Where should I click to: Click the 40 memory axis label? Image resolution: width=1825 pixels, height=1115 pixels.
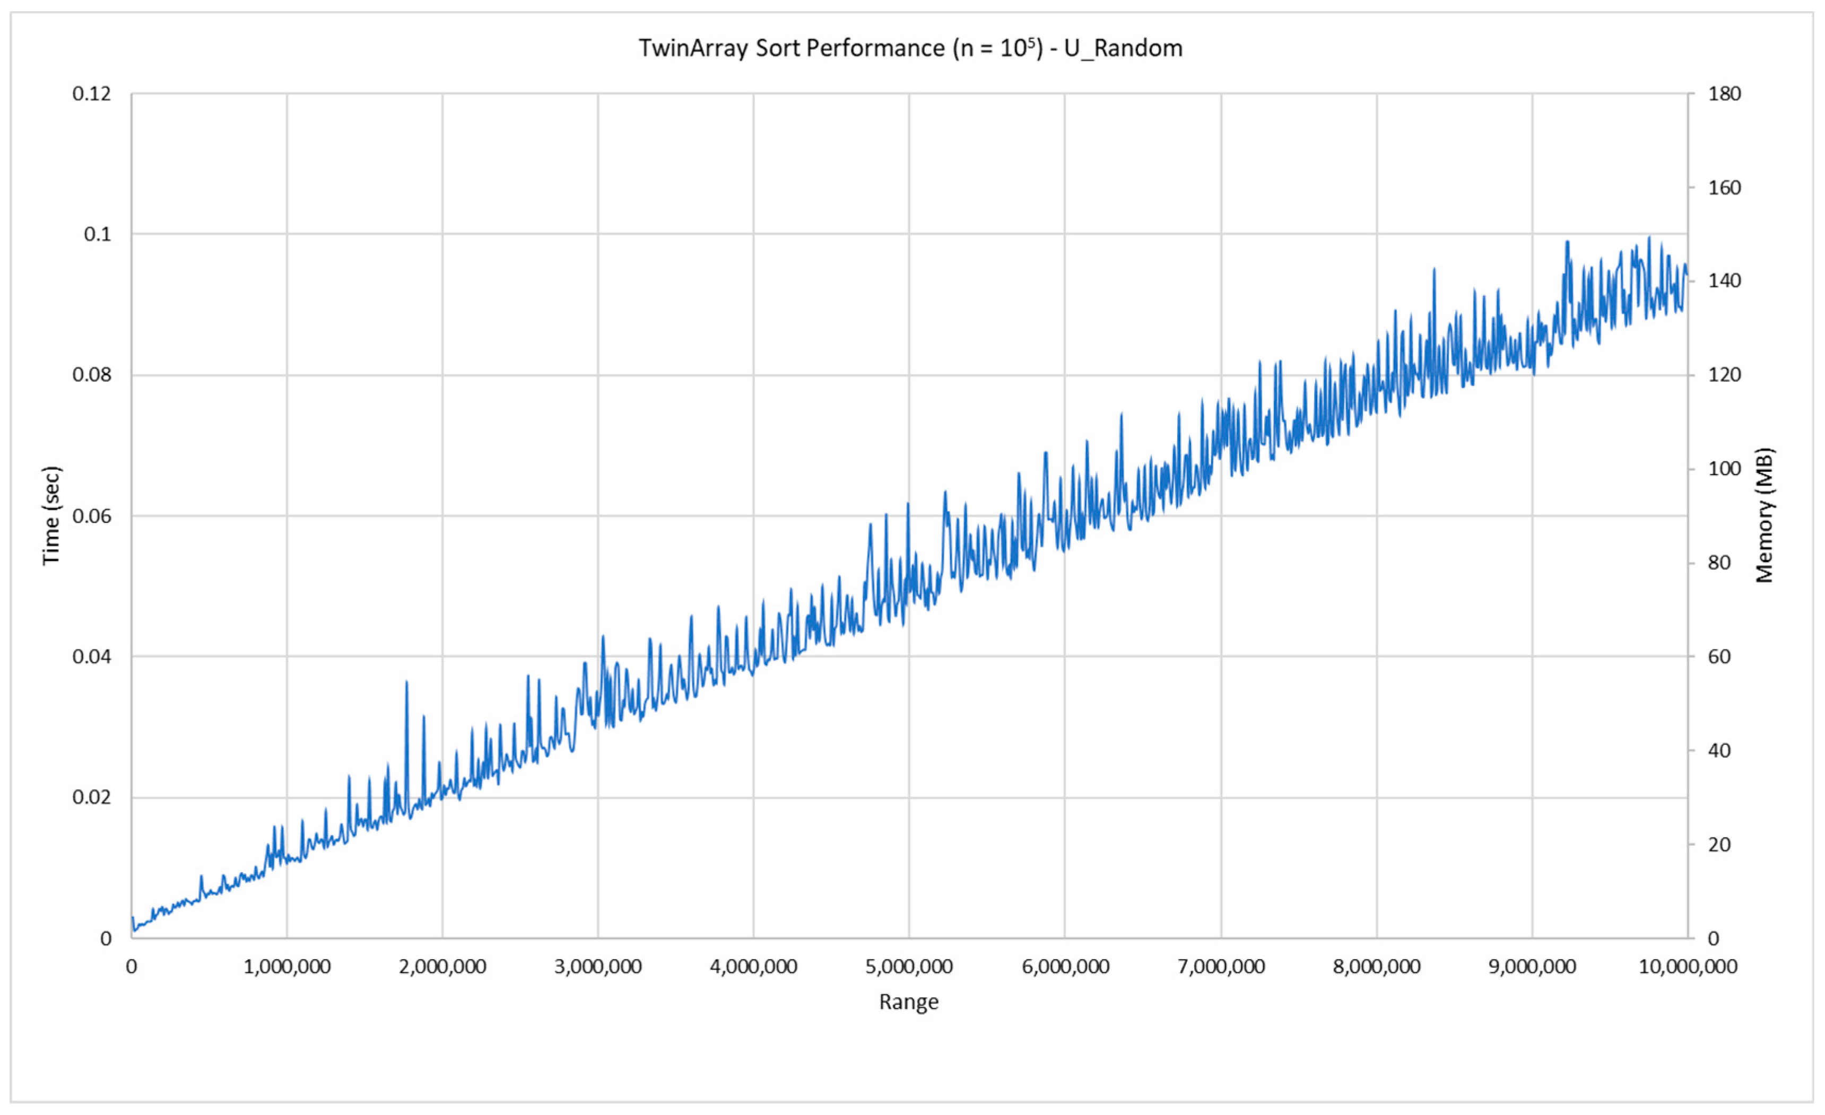[1719, 750]
